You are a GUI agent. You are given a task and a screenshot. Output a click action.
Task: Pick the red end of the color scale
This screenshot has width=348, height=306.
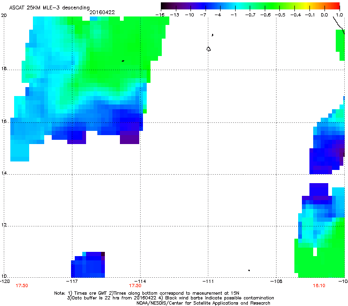click(x=337, y=6)
